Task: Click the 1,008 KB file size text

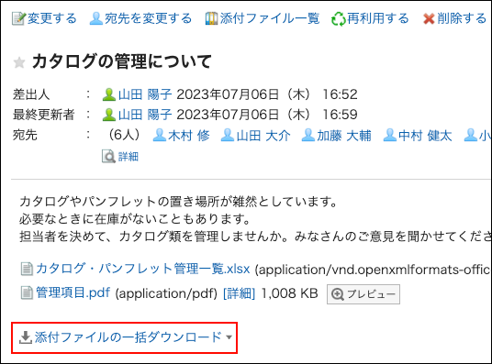Action: coord(290,293)
